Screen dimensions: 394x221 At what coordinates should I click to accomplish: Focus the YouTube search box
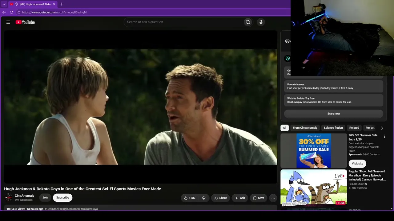click(x=183, y=22)
